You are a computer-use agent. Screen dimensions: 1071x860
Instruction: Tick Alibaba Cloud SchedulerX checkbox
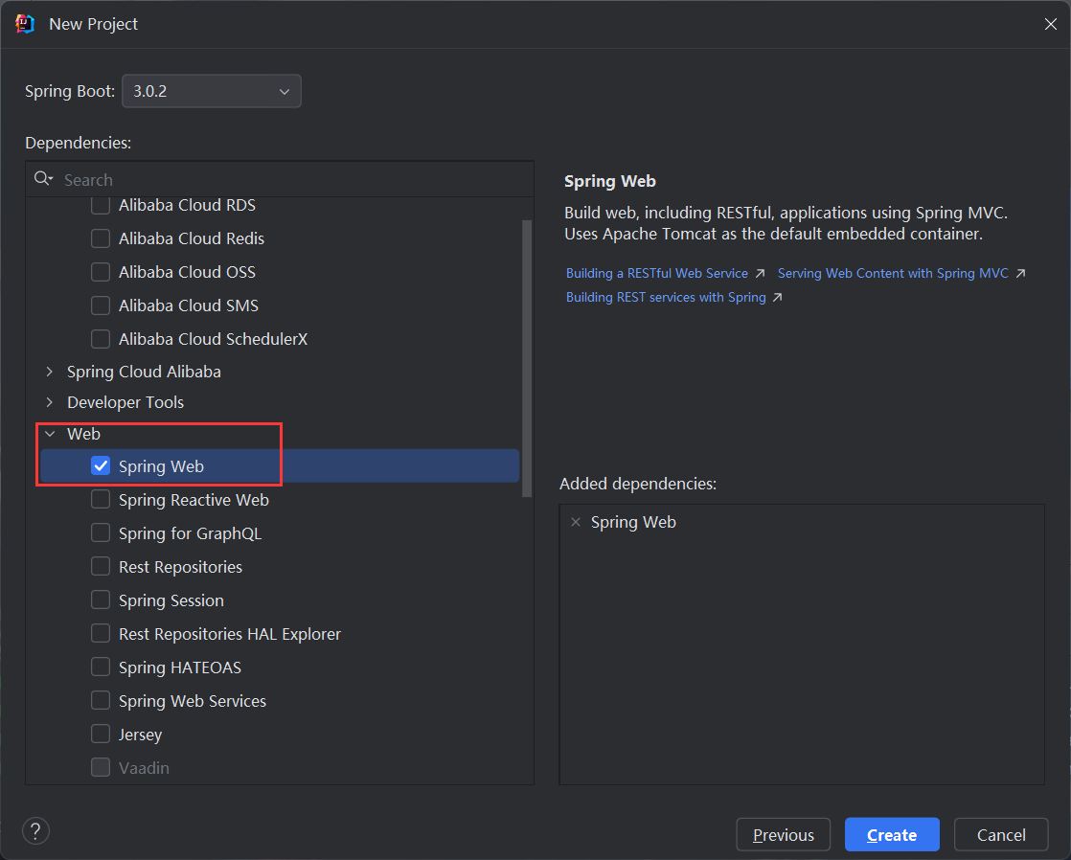(x=101, y=339)
